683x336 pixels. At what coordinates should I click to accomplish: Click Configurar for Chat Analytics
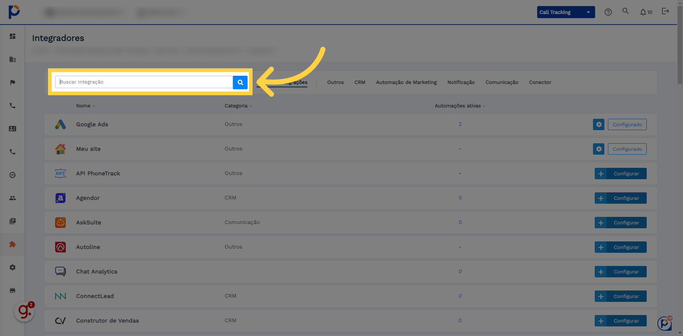pos(621,272)
